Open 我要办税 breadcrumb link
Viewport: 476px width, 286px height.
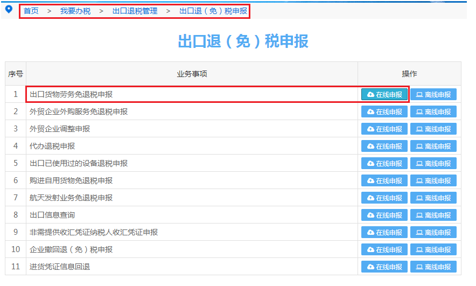pyautogui.click(x=75, y=11)
